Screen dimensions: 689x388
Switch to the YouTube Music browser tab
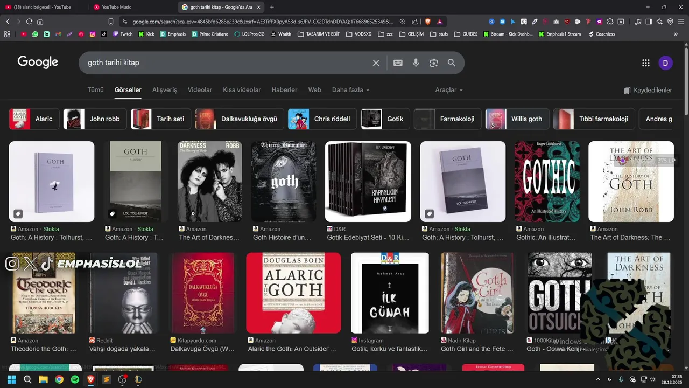point(129,7)
